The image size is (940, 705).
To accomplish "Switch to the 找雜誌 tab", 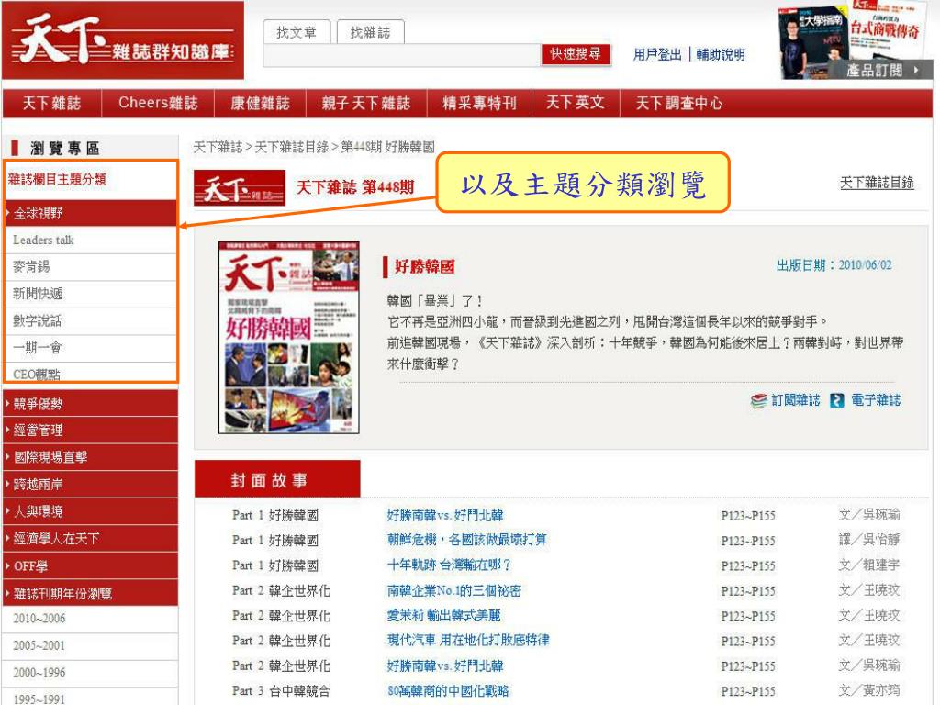I will pos(370,32).
